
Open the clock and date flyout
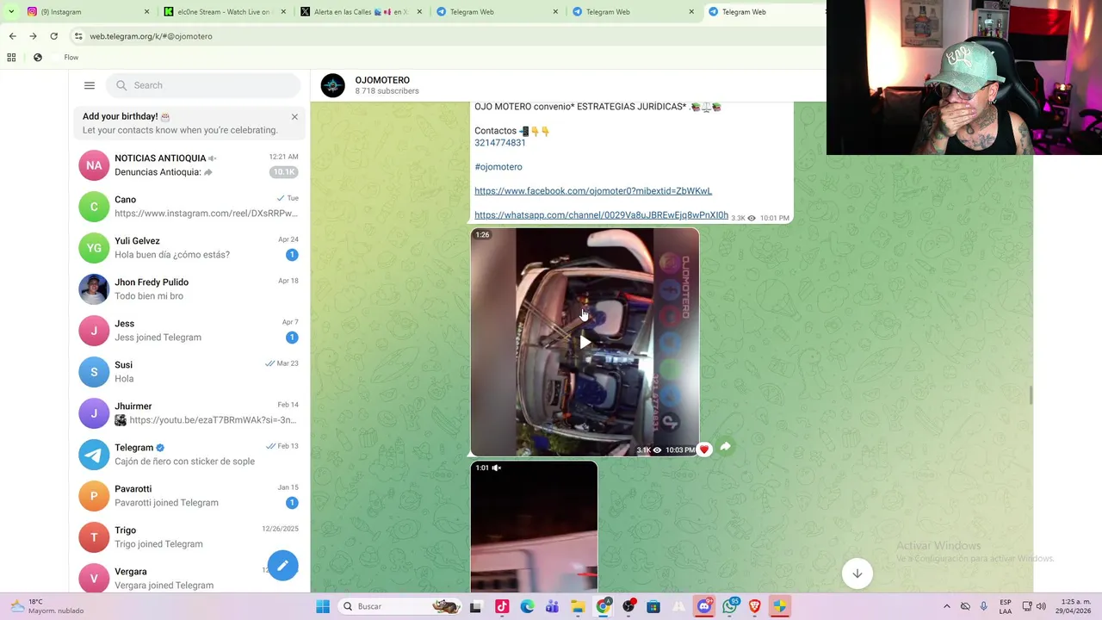[x=1073, y=606]
